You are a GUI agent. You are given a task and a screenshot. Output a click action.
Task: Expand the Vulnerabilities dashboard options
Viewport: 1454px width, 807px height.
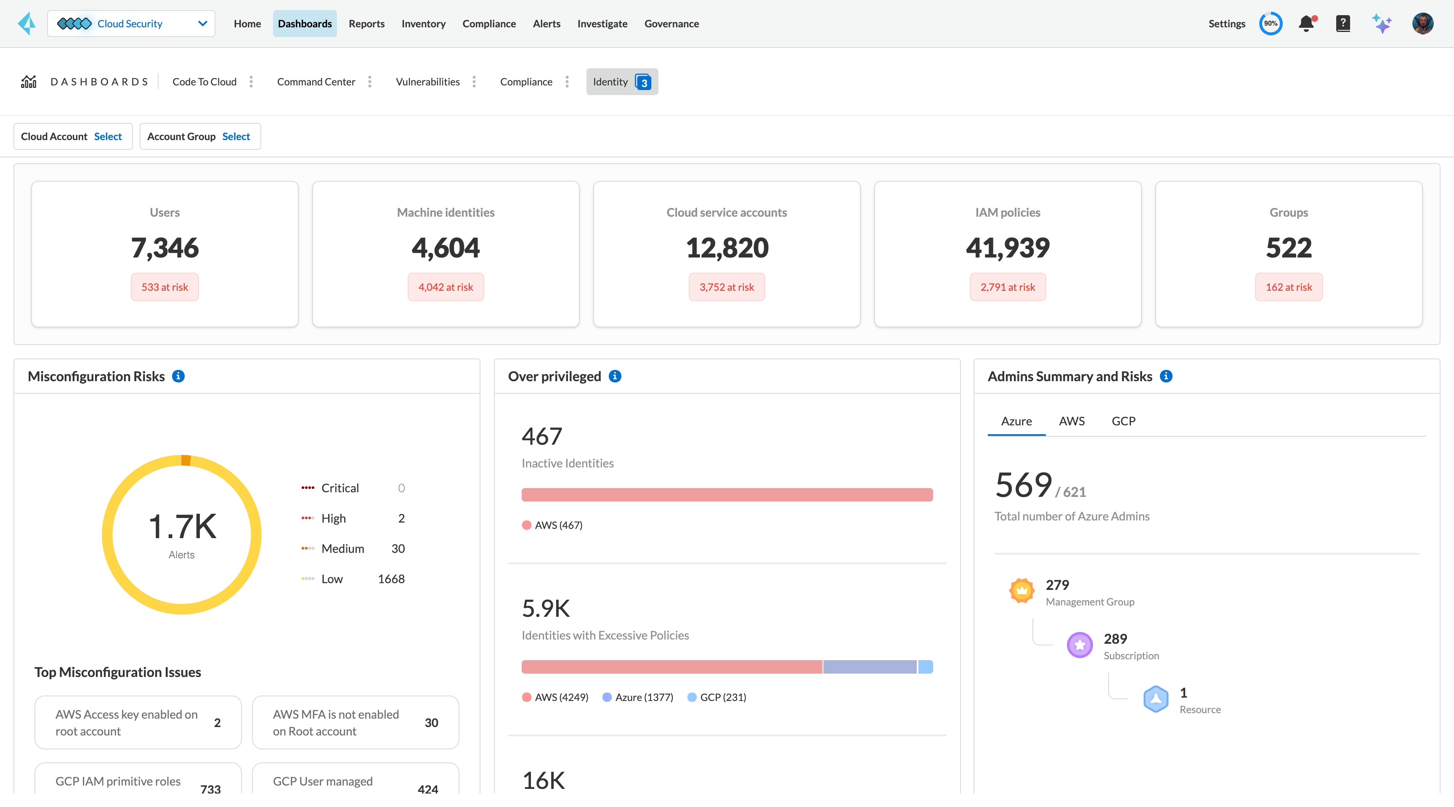coord(475,82)
